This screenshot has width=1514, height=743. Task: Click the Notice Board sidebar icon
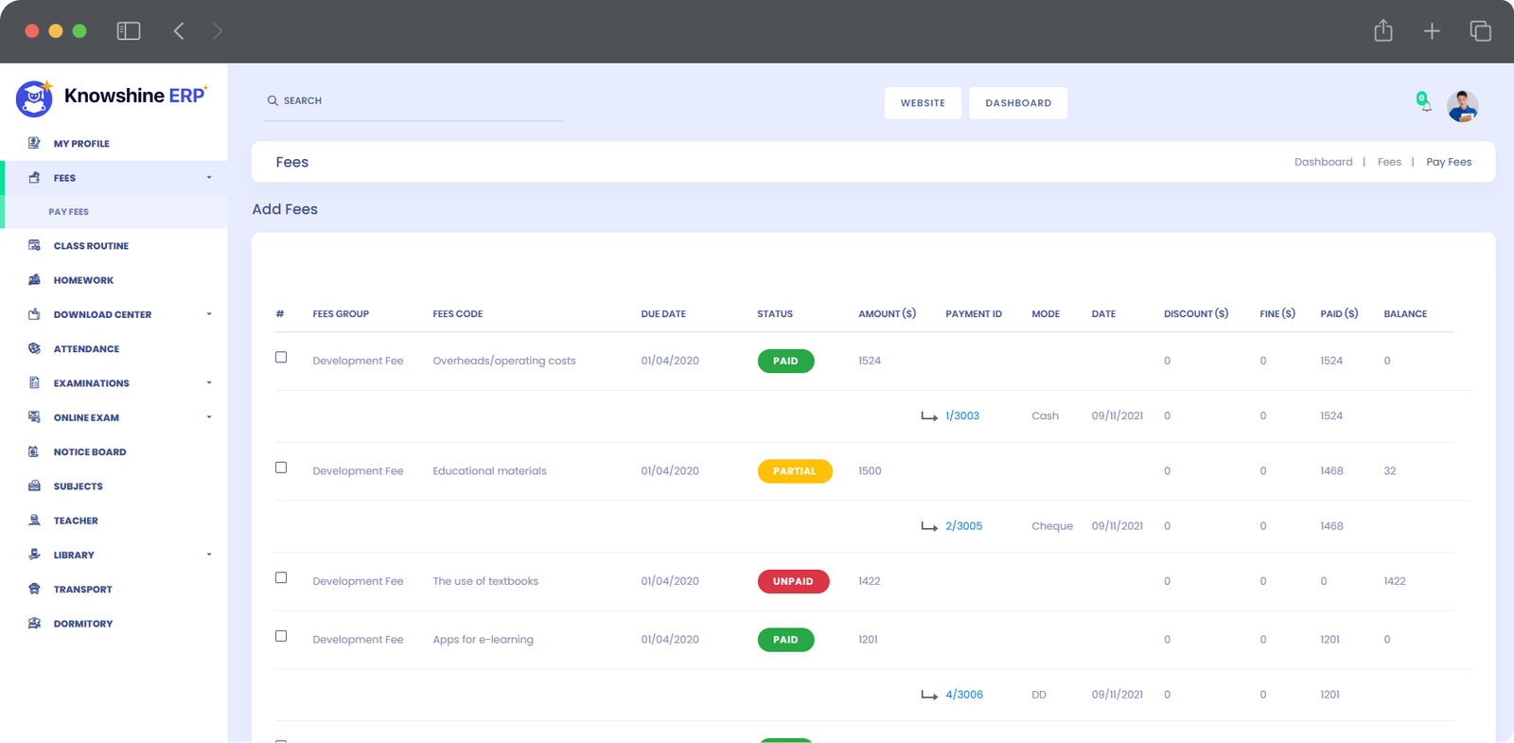coord(34,451)
